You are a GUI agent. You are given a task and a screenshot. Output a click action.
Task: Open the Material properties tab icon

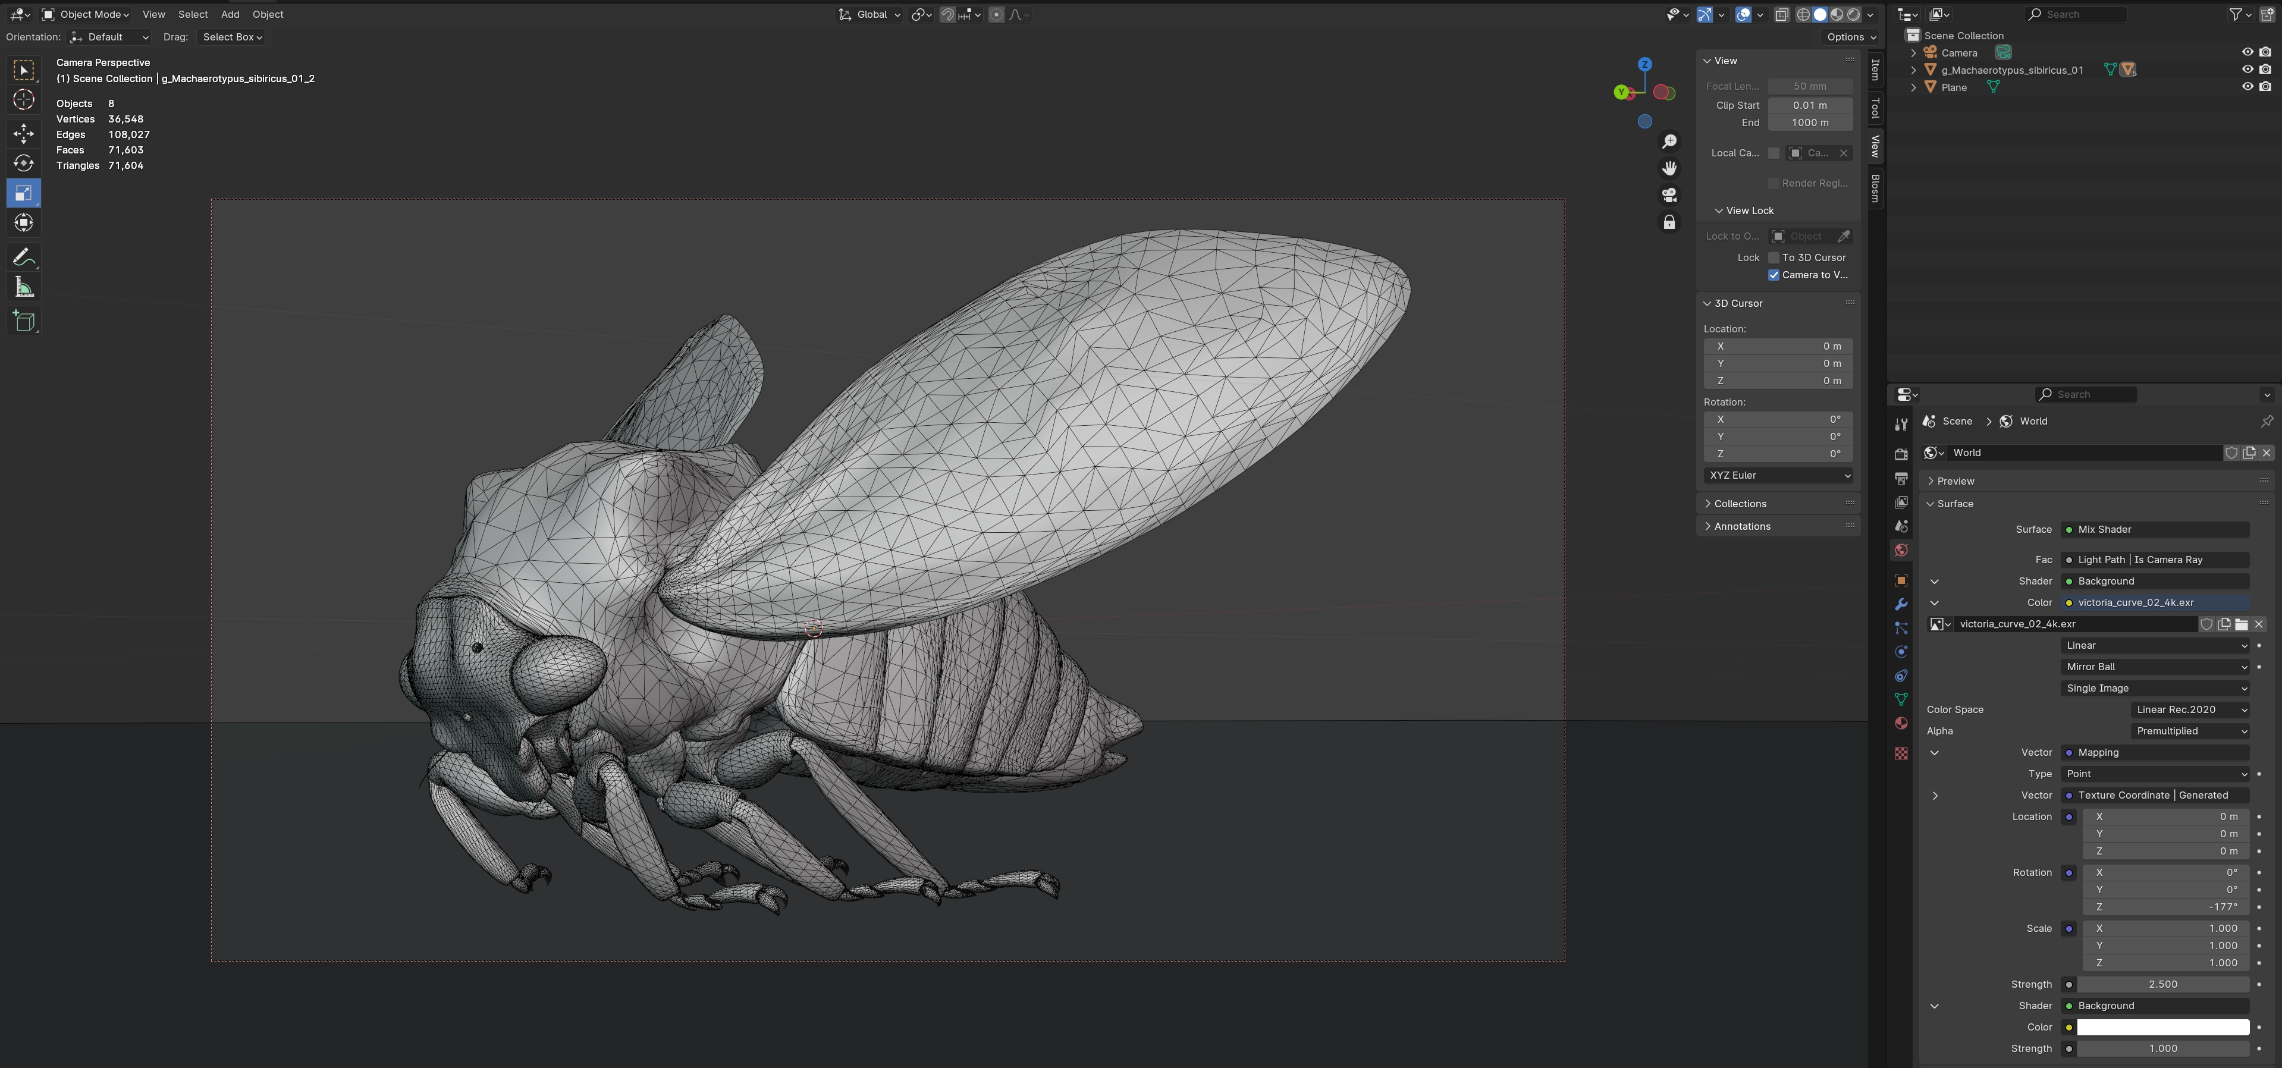[x=1901, y=724]
